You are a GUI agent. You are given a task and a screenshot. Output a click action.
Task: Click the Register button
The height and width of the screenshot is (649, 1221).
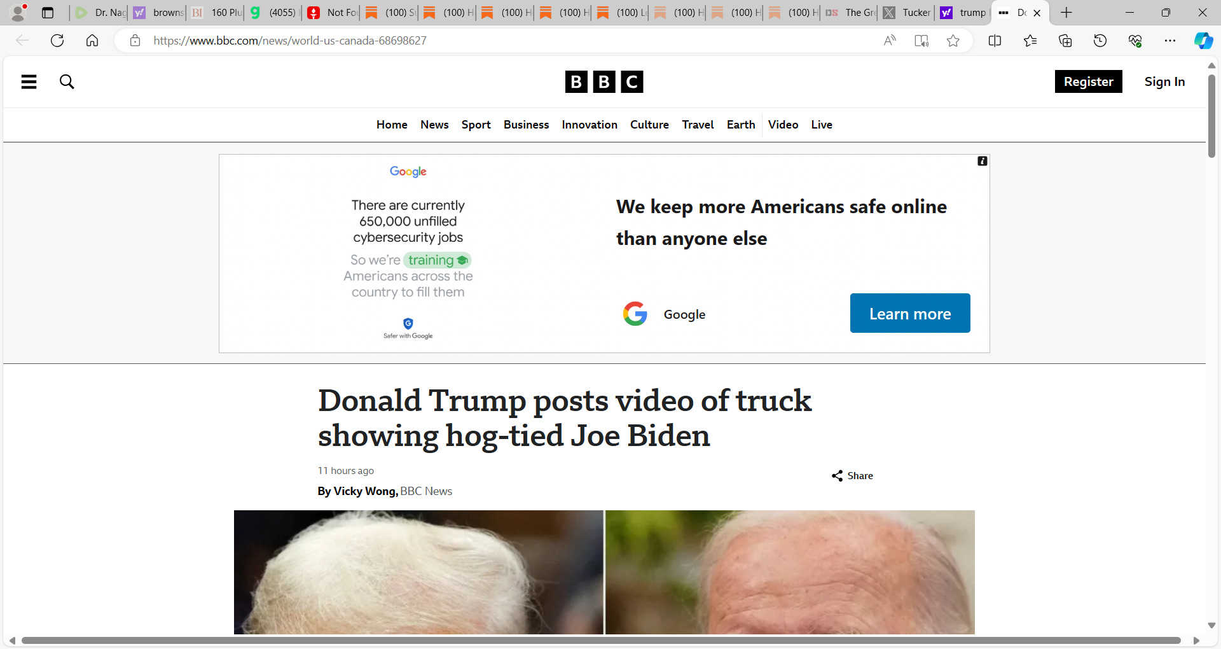[1088, 81]
